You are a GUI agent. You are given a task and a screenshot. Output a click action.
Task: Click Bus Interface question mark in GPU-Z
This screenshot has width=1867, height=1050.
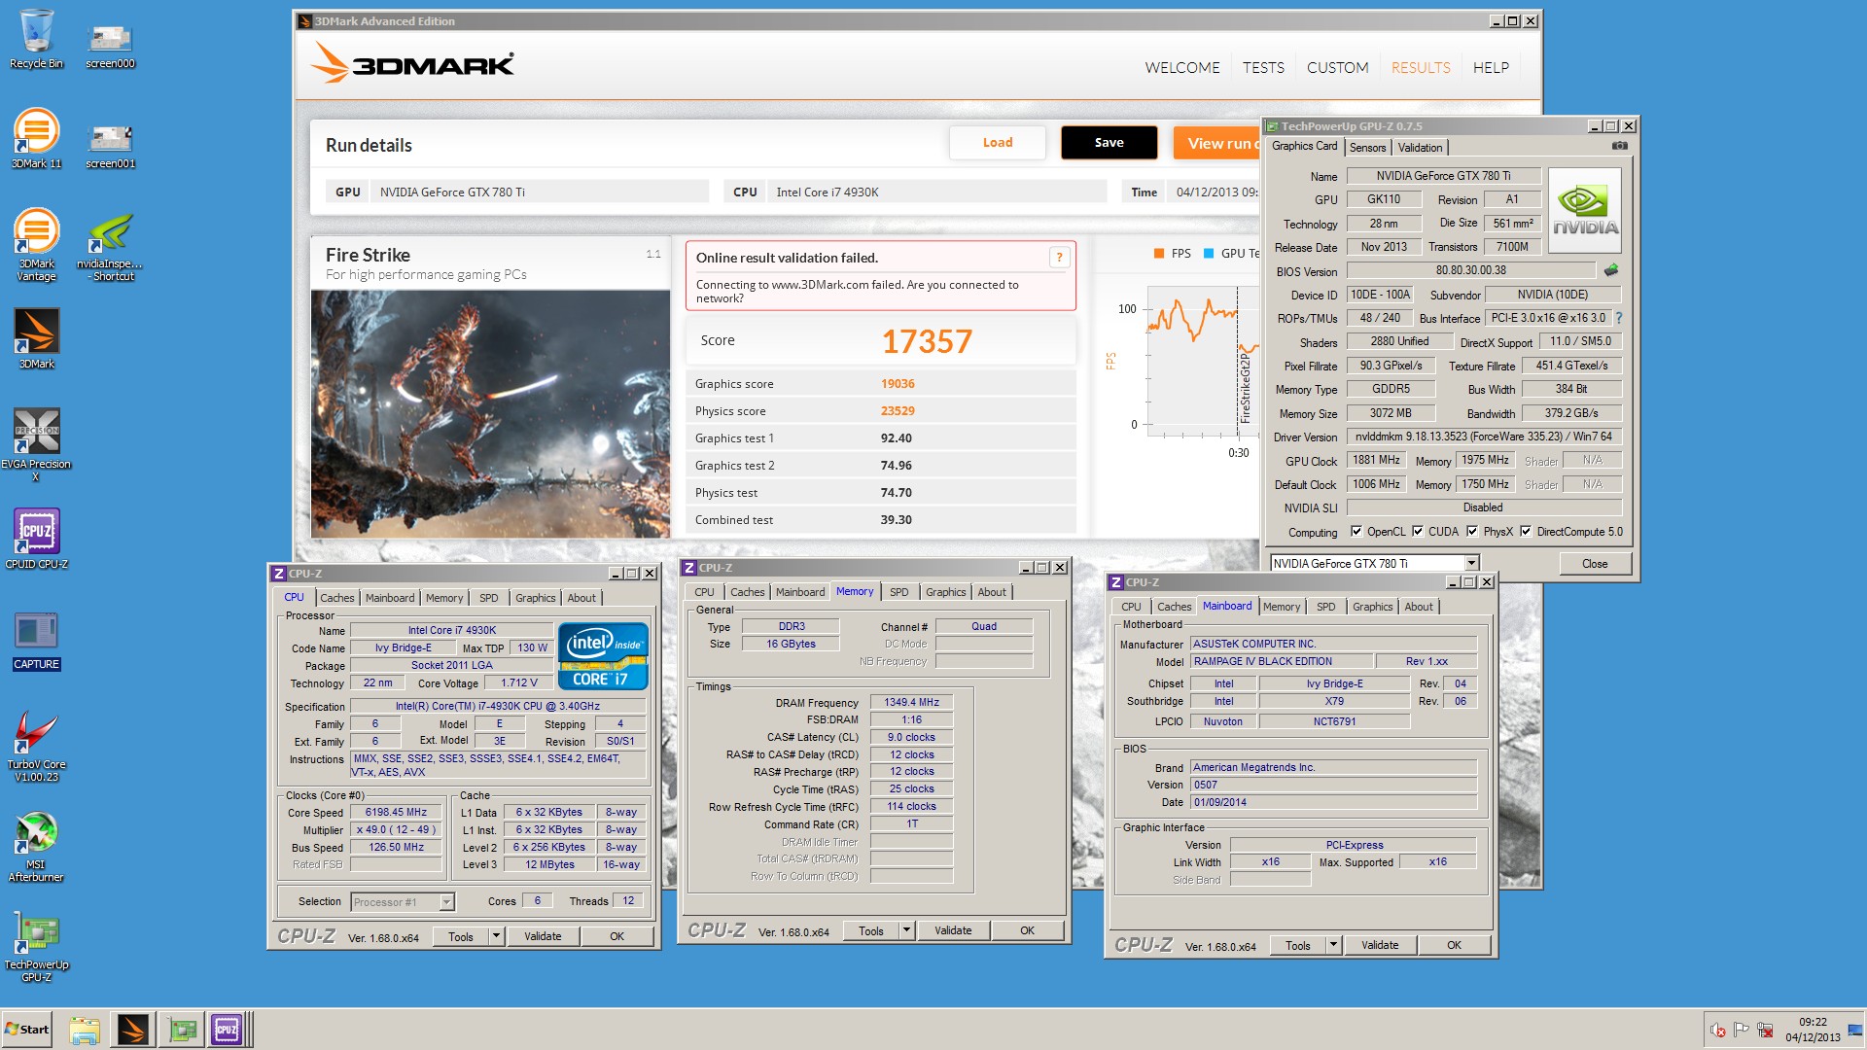(x=1619, y=318)
